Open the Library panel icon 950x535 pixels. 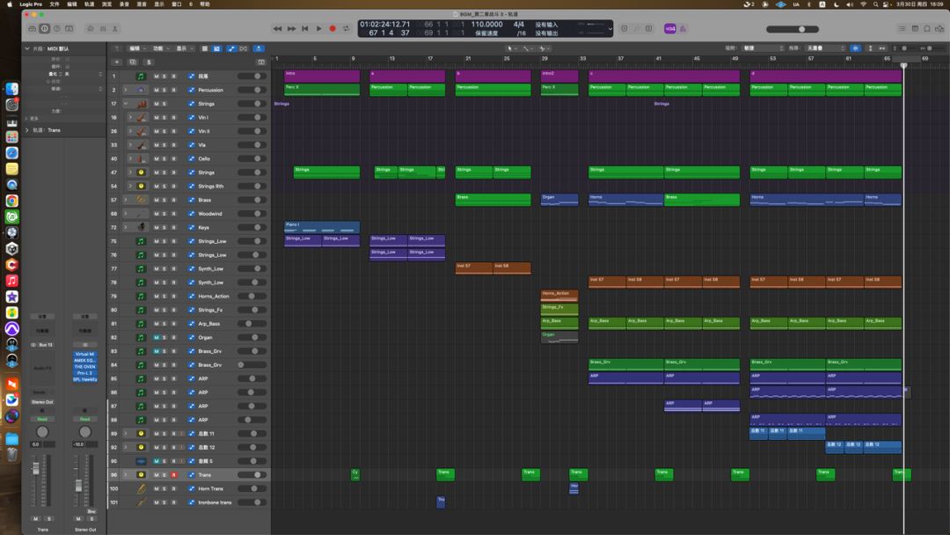pyautogui.click(x=33, y=28)
